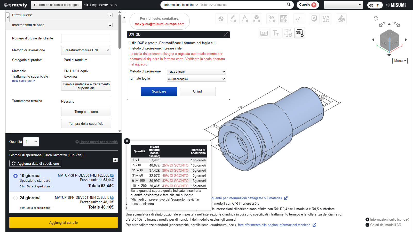Image resolution: width=413 pixels, height=232 pixels.
Task: Click the isometric cube view icon
Action: pos(376,18)
